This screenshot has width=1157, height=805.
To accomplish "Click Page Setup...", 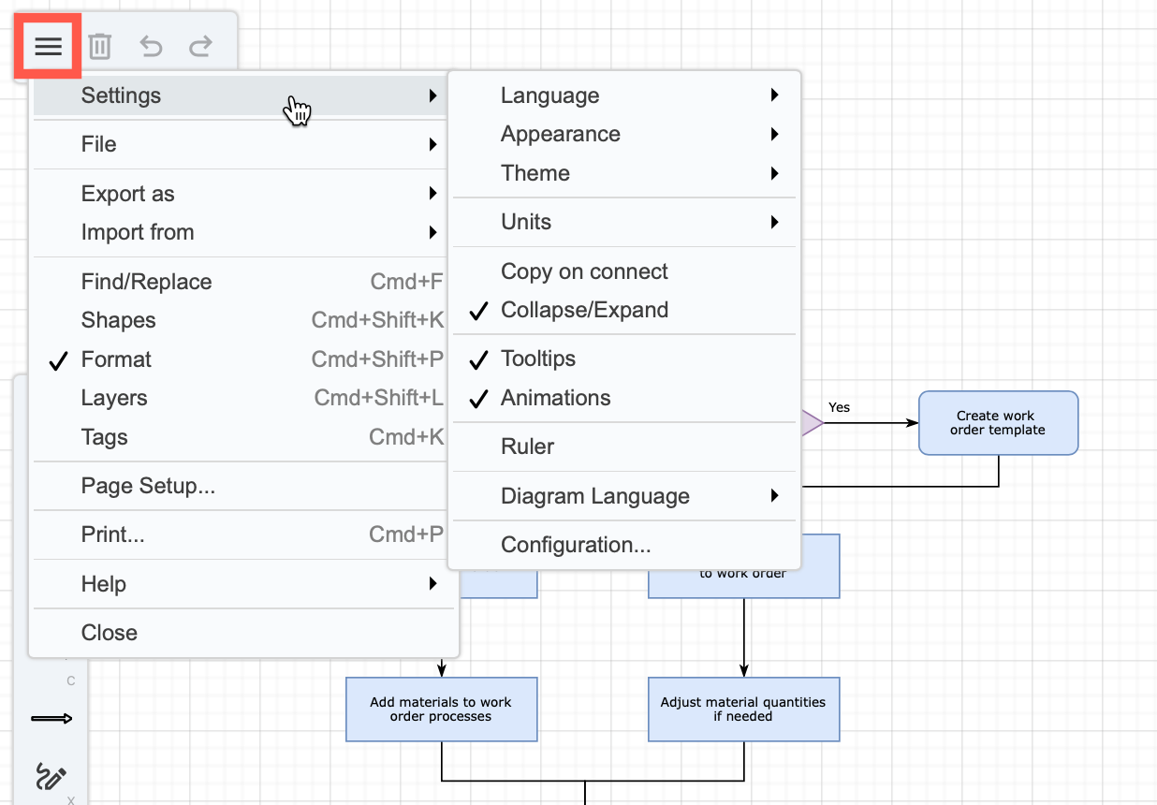I will click(x=147, y=486).
